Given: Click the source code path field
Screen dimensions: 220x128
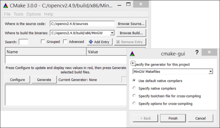Looking at the screenshot, I should (82, 24).
